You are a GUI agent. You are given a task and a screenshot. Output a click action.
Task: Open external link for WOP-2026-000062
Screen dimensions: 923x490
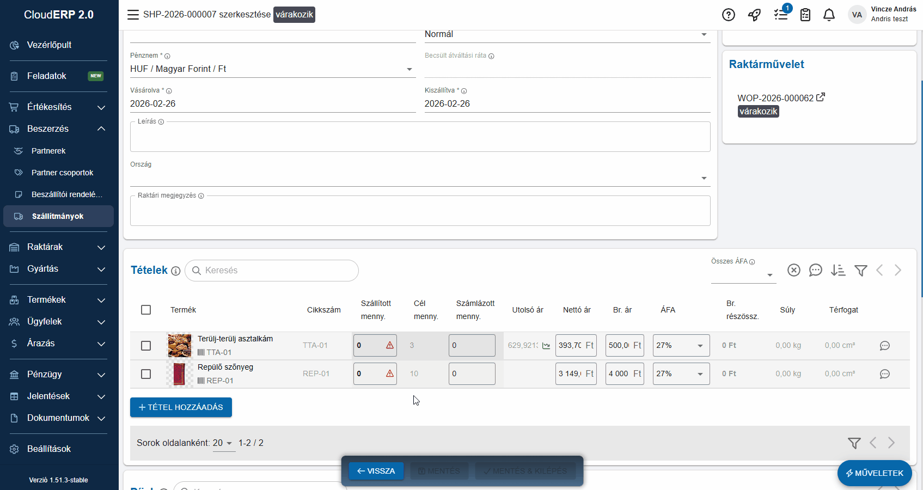pos(821,97)
